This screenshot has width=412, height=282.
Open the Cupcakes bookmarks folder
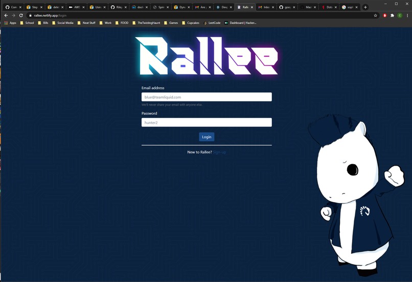[x=191, y=23]
